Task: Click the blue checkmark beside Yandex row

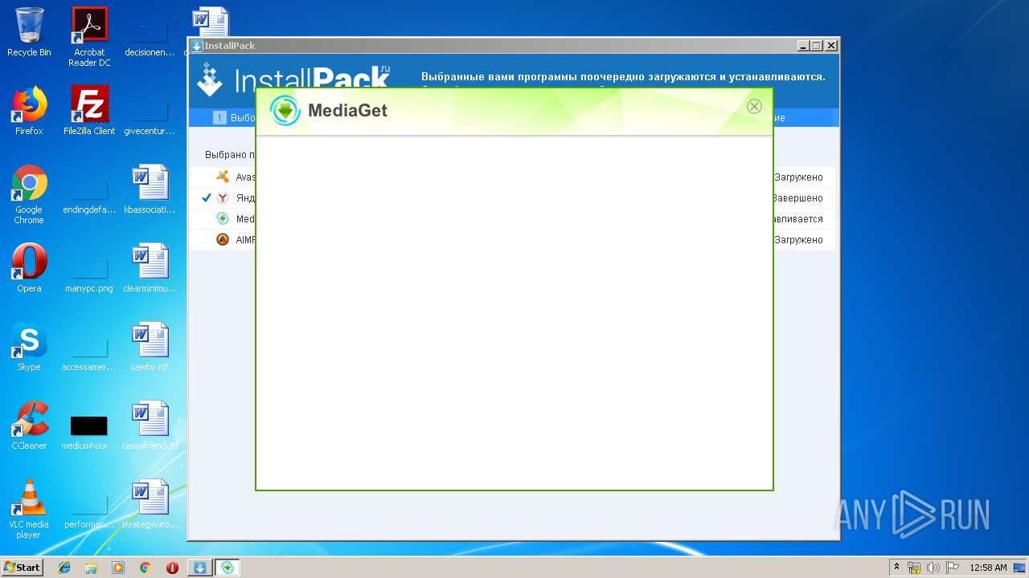Action: point(207,197)
